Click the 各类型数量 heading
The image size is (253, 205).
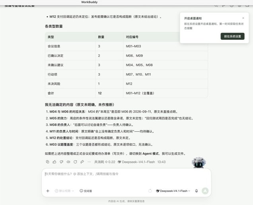click(54, 26)
